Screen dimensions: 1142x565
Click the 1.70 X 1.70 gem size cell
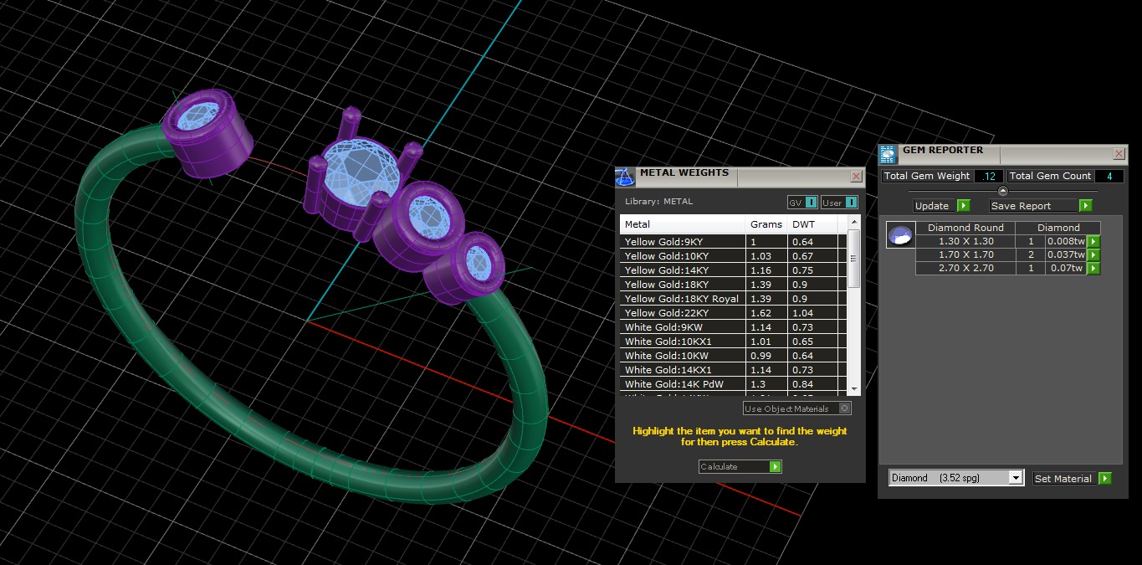[965, 254]
